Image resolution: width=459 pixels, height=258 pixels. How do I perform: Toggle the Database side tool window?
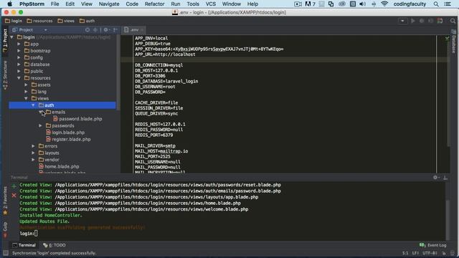(x=453, y=42)
